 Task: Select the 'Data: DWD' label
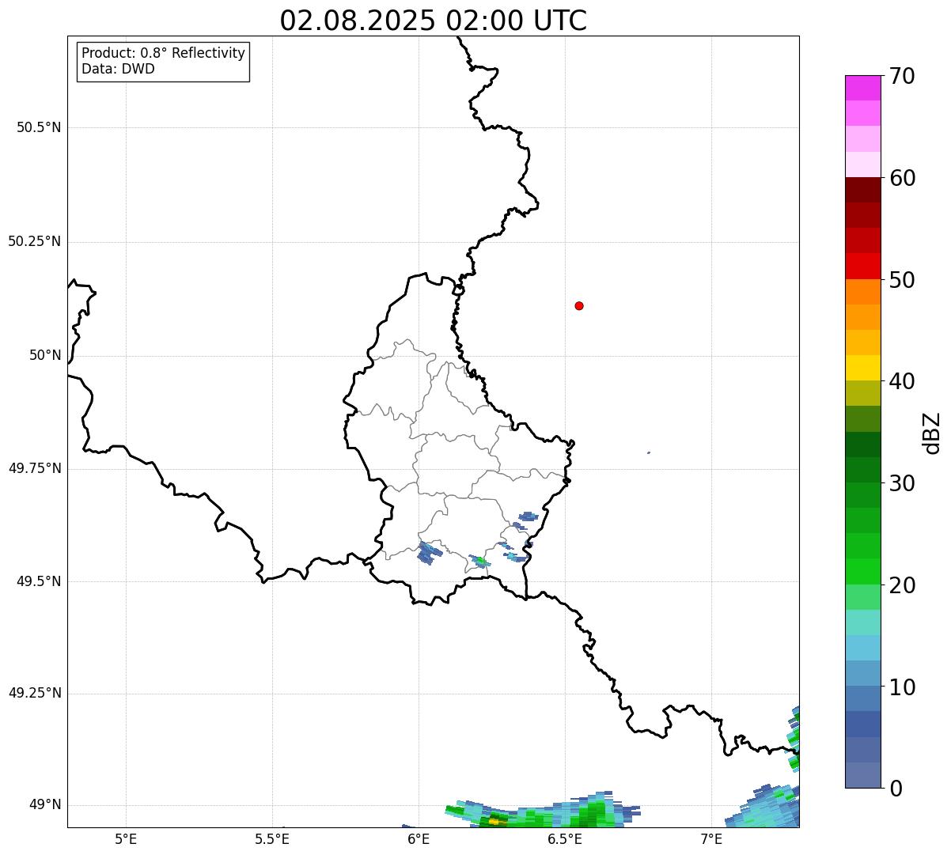[x=118, y=69]
